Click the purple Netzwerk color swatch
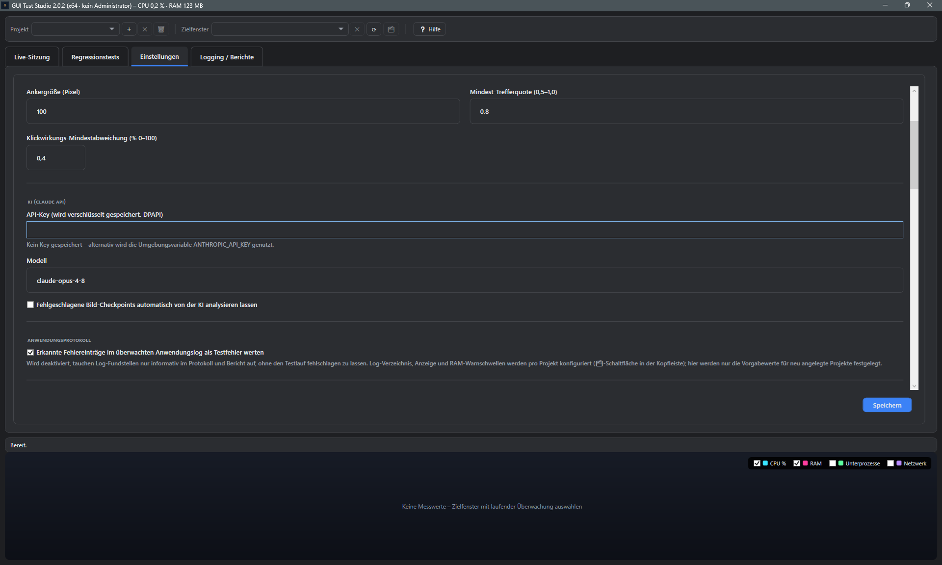Viewport: 942px width, 565px height. 899,463
